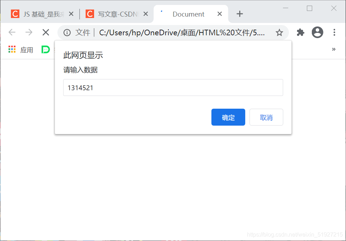Screen dimensions: 346x241
Task: Click the 取消 button in the dialog
Action: pyautogui.click(x=266, y=117)
